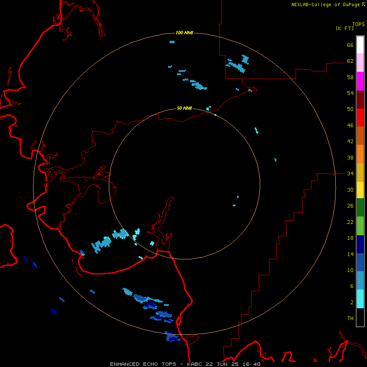Click the gold legend swatch

pos(360,172)
